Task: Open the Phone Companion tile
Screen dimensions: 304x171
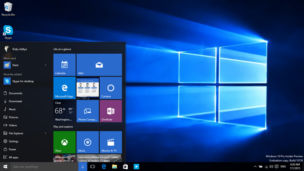Action: point(87,111)
